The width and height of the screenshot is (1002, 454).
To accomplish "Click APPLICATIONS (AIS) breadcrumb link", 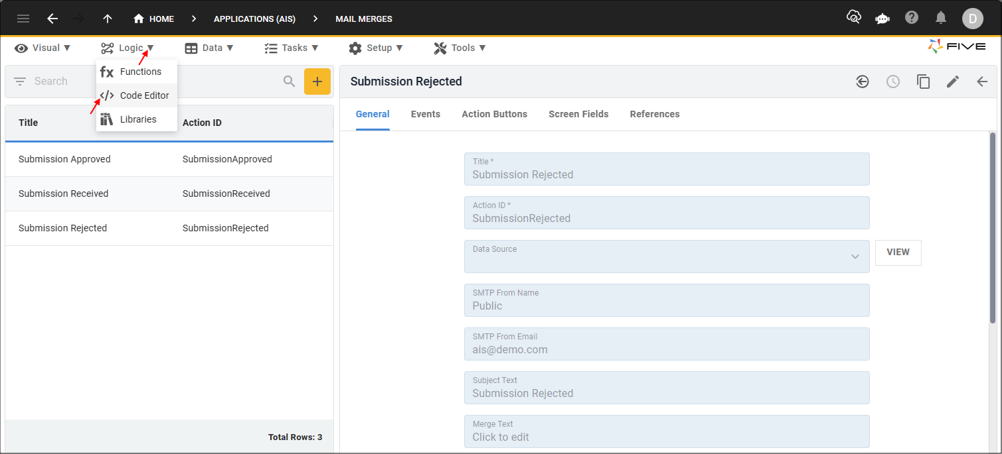I will point(254,19).
